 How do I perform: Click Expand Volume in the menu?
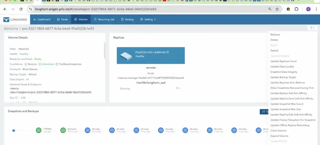279,136
